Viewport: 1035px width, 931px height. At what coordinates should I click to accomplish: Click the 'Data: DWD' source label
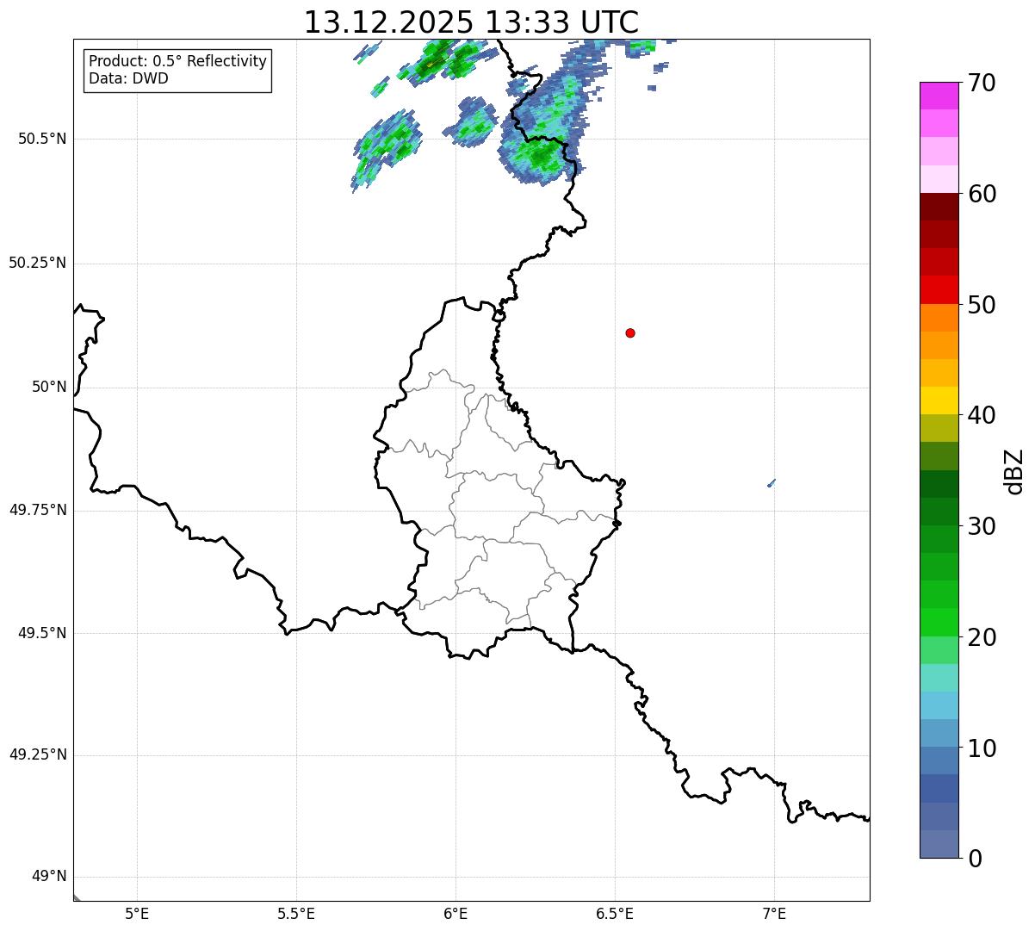(128, 79)
